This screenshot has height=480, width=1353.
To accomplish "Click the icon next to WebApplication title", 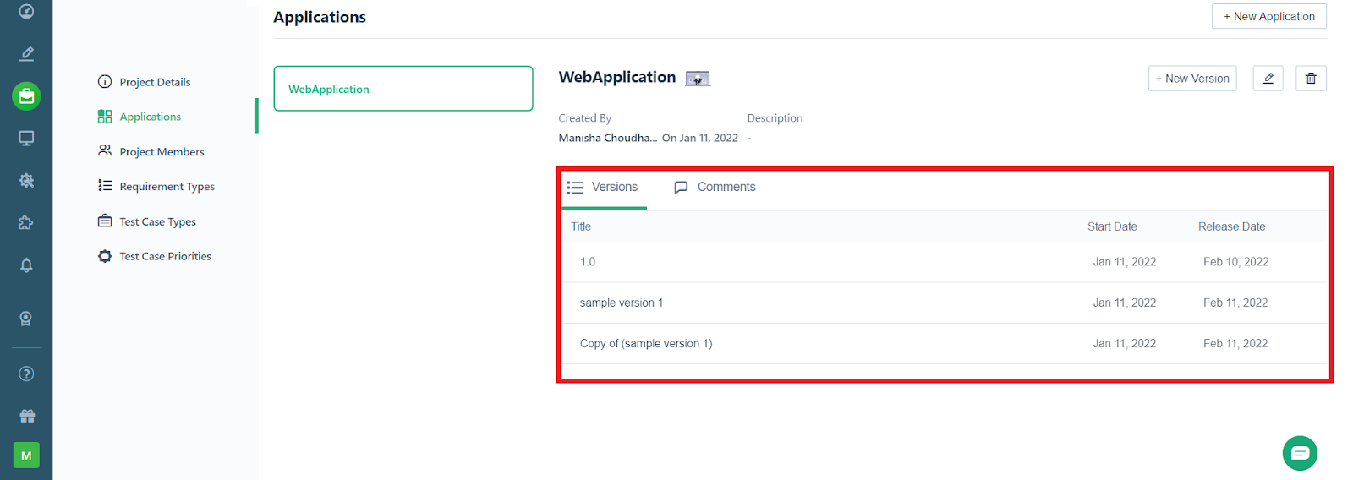I will [698, 79].
